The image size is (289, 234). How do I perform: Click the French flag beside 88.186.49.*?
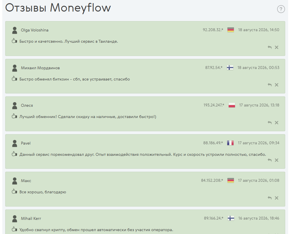point(230,143)
